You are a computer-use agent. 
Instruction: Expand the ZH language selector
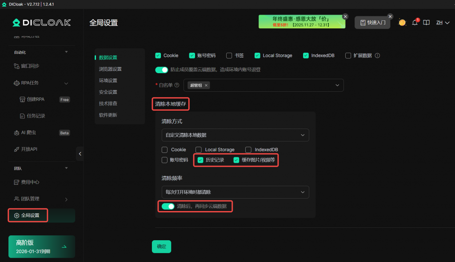tap(442, 23)
